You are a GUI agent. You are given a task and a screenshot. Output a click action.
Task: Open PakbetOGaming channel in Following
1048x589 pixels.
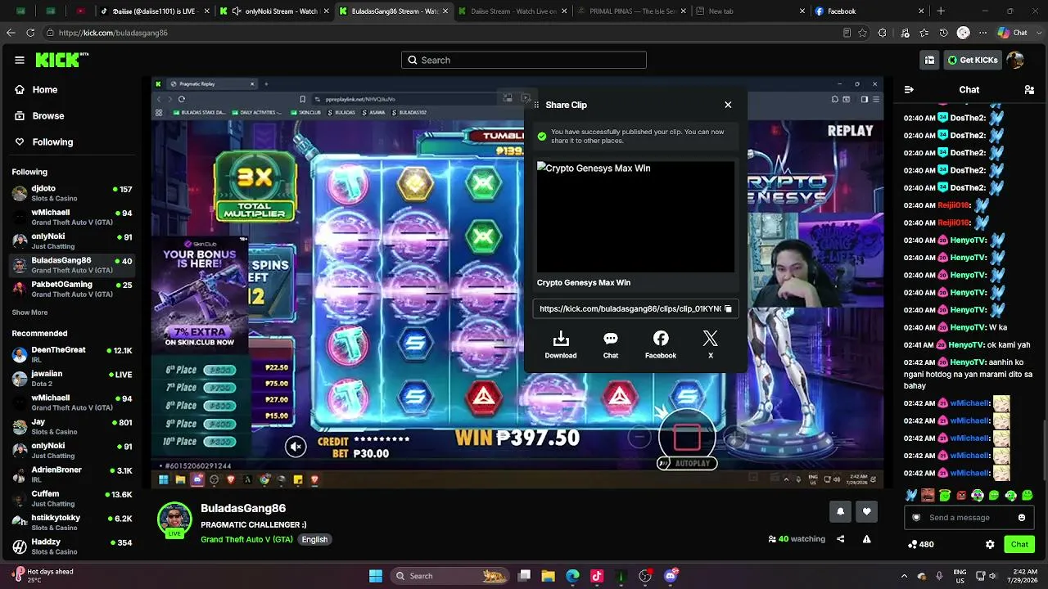point(72,289)
